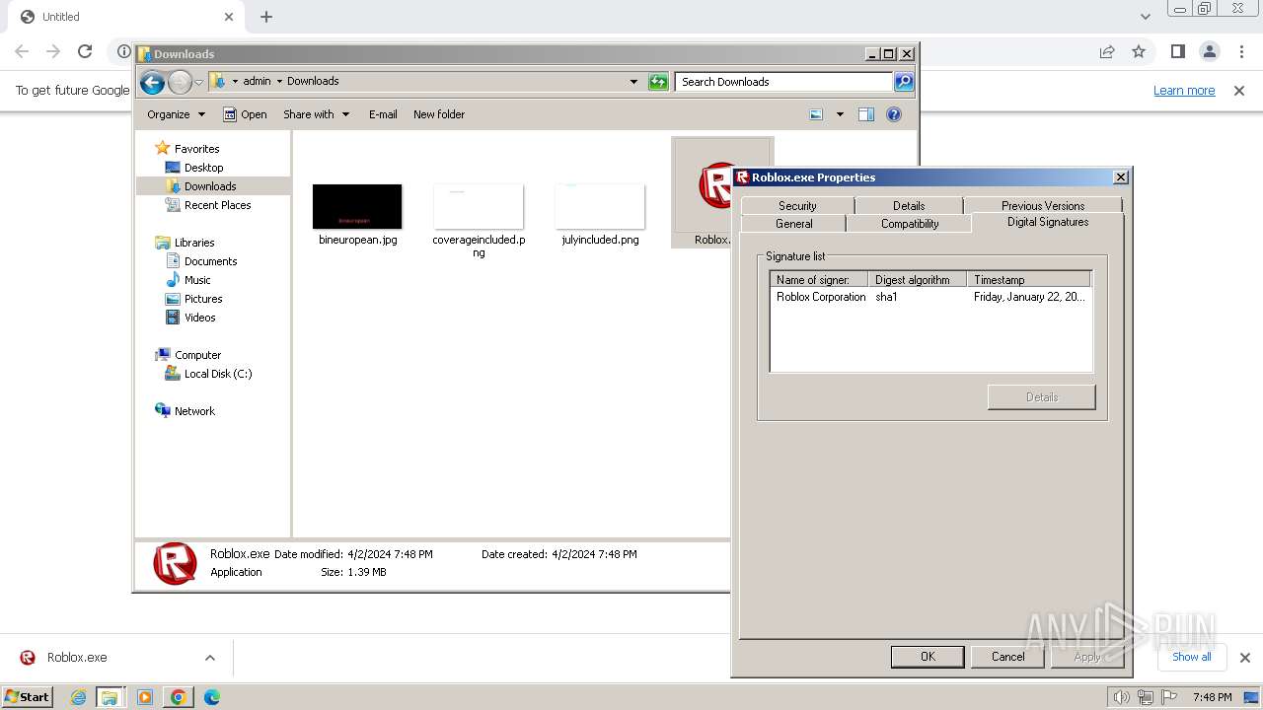Open Chrome tab search dropdown
The width and height of the screenshot is (1263, 710).
[x=1145, y=17]
